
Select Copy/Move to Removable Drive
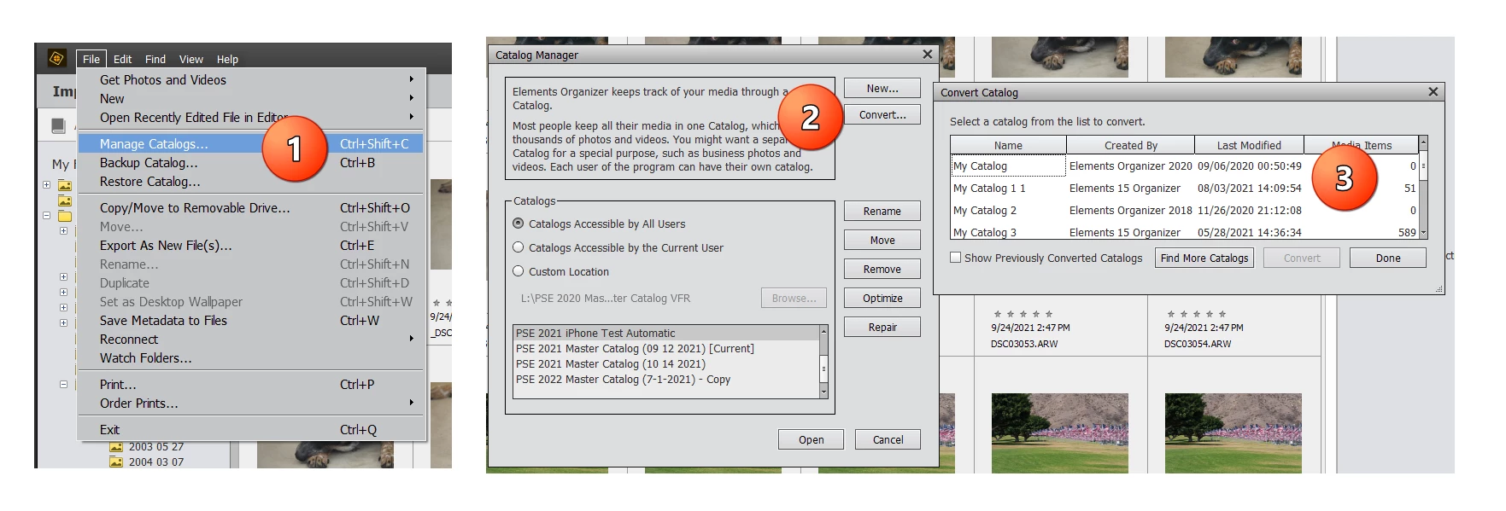[249, 207]
